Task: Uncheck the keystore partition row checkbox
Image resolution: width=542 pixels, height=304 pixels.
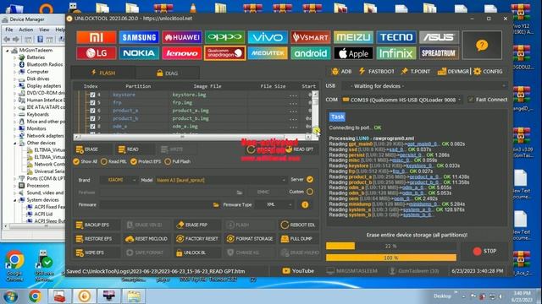Action: pyautogui.click(x=92, y=95)
